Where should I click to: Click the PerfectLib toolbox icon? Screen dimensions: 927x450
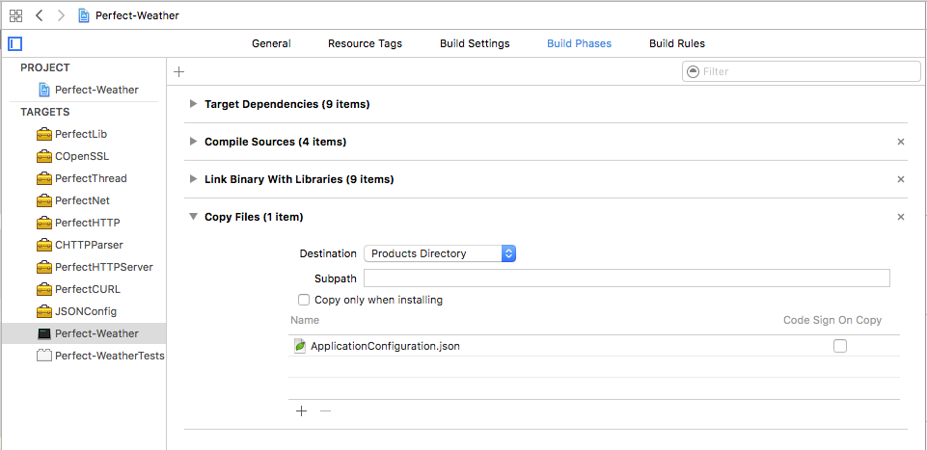[x=44, y=134]
